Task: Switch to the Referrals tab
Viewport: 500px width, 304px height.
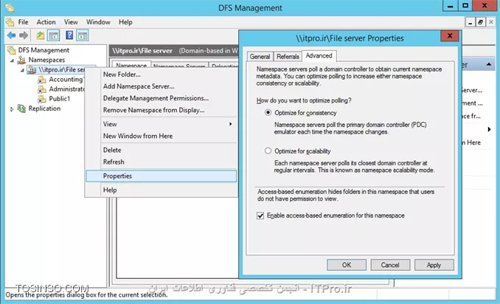Action: click(x=288, y=57)
